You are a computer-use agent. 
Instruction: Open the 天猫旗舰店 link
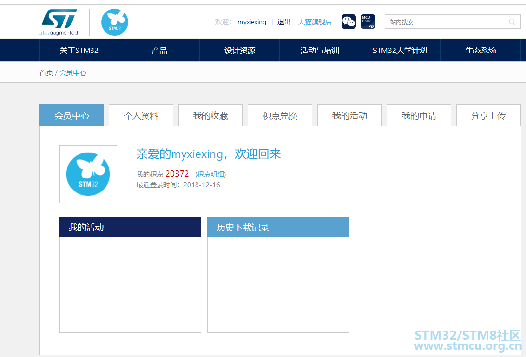(315, 22)
